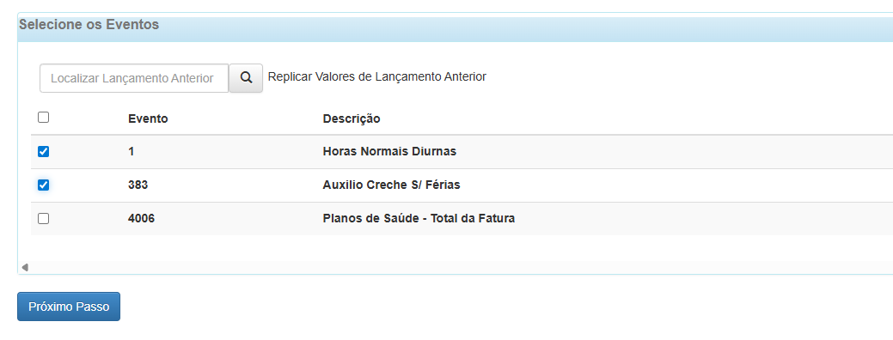Click event number 383 cell
Screen dimensions: 893x340
(x=138, y=185)
